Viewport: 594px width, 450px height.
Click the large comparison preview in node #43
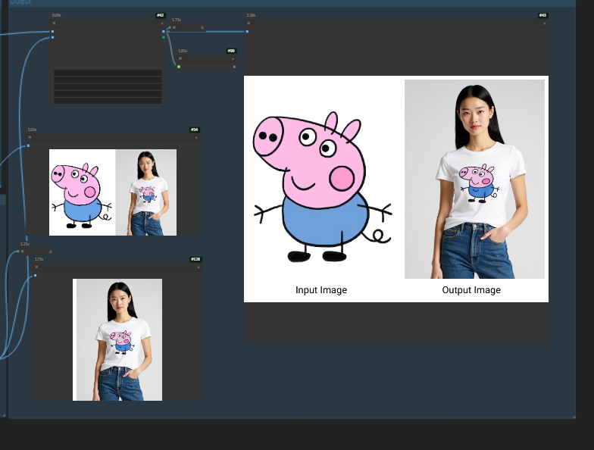(x=396, y=189)
